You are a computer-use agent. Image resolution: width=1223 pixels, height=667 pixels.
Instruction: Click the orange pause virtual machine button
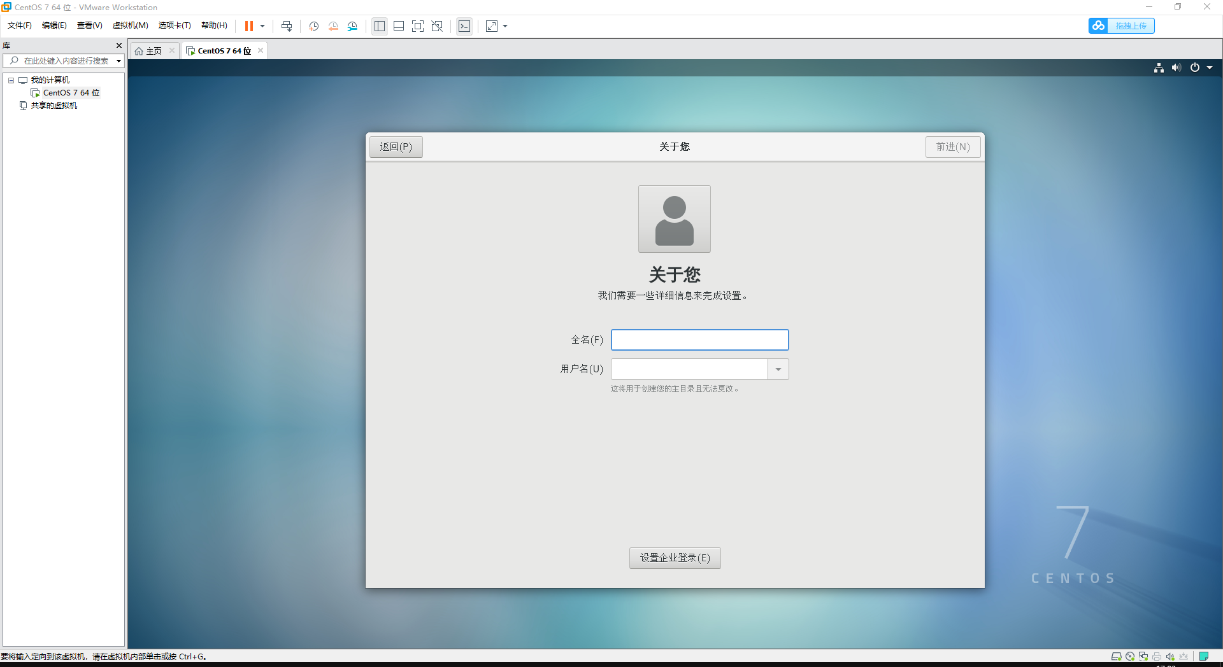pos(249,26)
